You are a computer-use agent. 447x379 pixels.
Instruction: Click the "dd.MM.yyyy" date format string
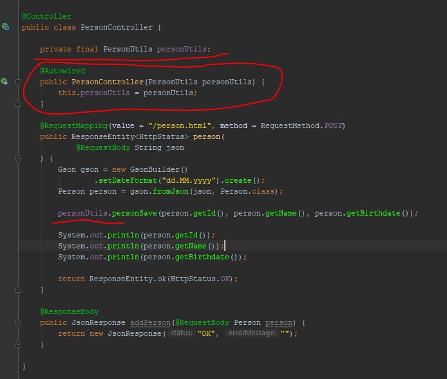[189, 181]
